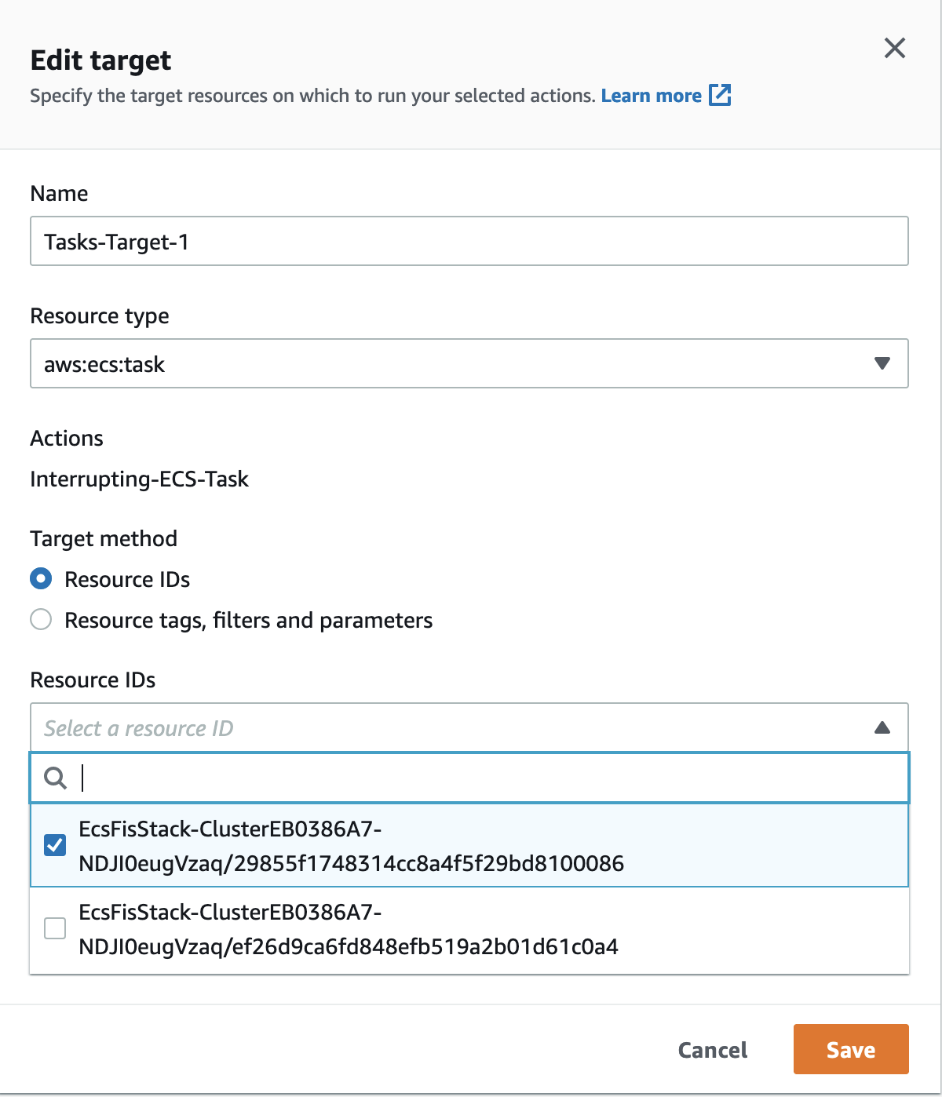Select the EcsFisStack task ef26d9ca6fd848 list entry
942x1097 pixels.
tap(469, 930)
